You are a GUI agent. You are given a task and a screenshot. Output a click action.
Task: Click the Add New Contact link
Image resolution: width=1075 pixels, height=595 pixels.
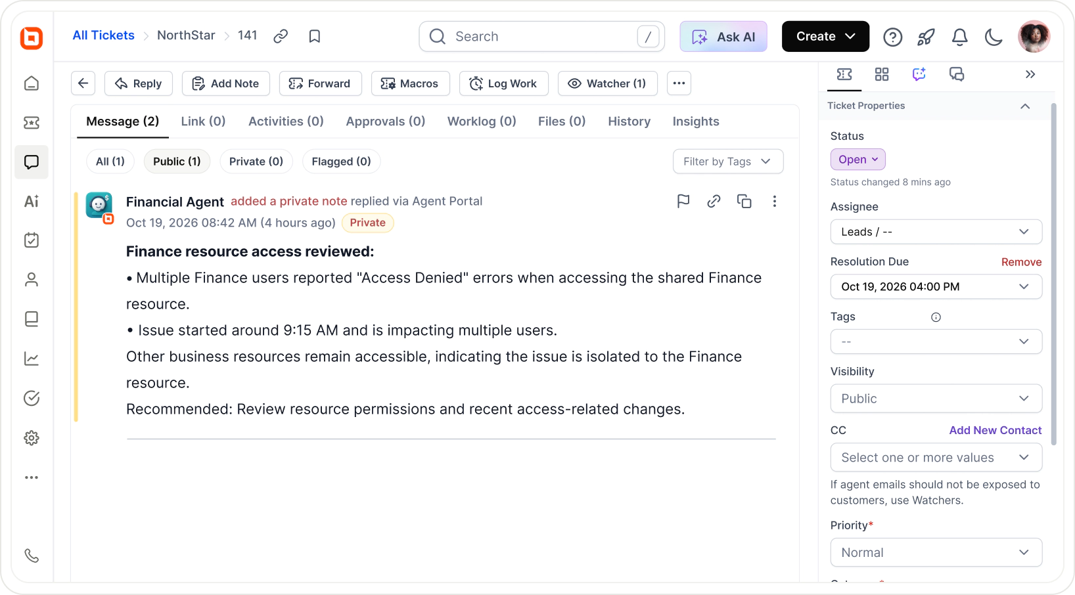tap(995, 430)
